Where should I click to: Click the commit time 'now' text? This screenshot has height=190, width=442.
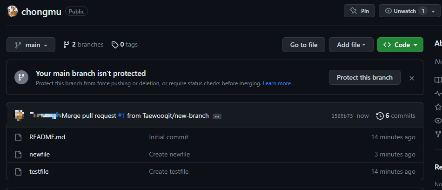point(362,116)
